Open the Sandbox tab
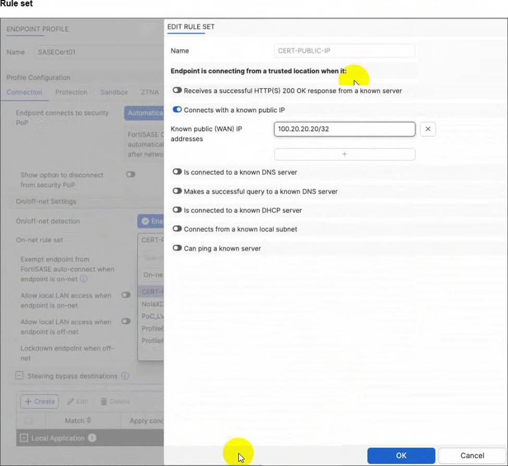Viewport: 508px width, 466px height. 114,92
